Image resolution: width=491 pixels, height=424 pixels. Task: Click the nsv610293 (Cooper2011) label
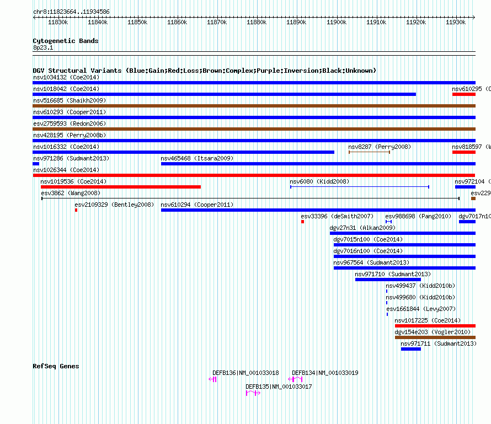click(x=70, y=112)
